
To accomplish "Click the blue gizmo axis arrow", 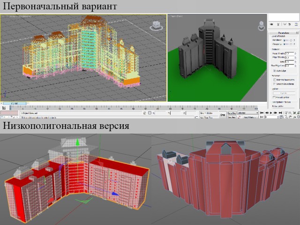I will tap(115, 194).
